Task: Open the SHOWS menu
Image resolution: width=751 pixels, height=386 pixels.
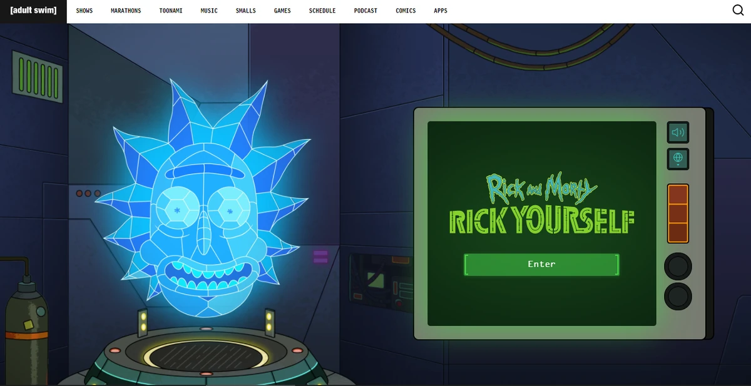Action: coord(84,10)
